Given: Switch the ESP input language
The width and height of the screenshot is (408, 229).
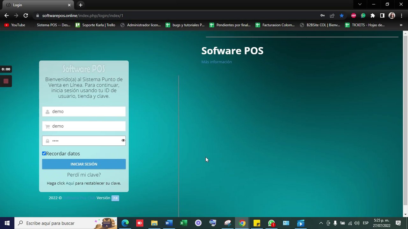Looking at the screenshot, I should (366, 223).
